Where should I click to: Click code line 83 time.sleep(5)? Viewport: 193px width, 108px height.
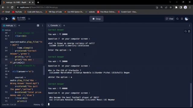point(25,48)
